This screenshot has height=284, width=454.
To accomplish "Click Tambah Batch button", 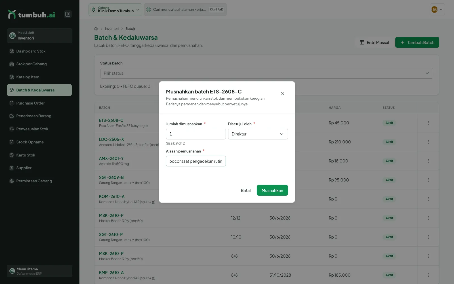I will (x=417, y=42).
